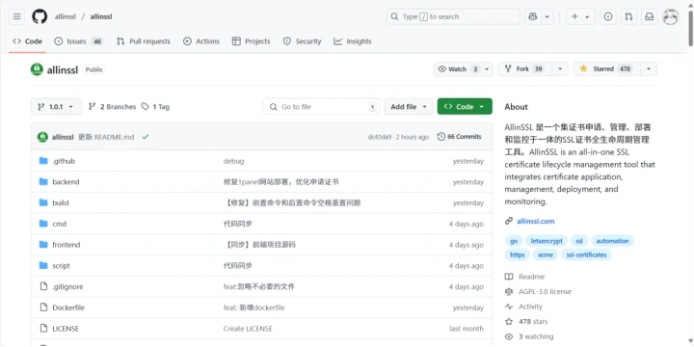Open allinssl owner link in breadcrumb
Screen dimensions: 694x347
[66, 16]
